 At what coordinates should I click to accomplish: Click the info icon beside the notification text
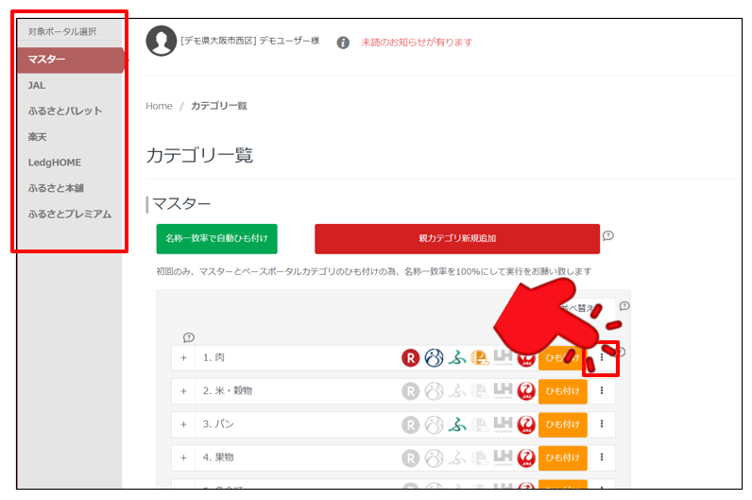pos(343,43)
